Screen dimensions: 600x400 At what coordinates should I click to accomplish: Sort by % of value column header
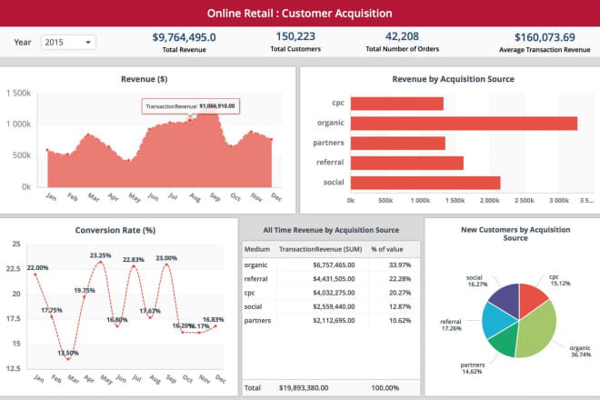point(387,249)
